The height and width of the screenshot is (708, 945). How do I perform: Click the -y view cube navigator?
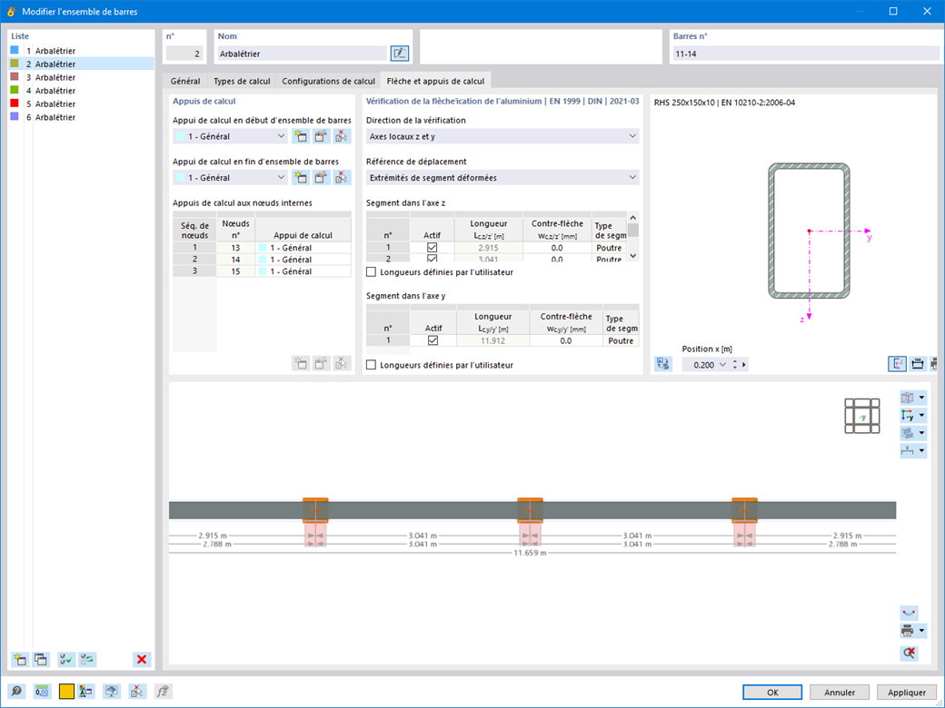tap(861, 416)
